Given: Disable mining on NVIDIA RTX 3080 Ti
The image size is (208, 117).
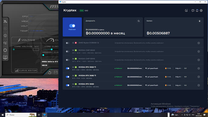Looking at the screenshot, I should click(68, 77).
